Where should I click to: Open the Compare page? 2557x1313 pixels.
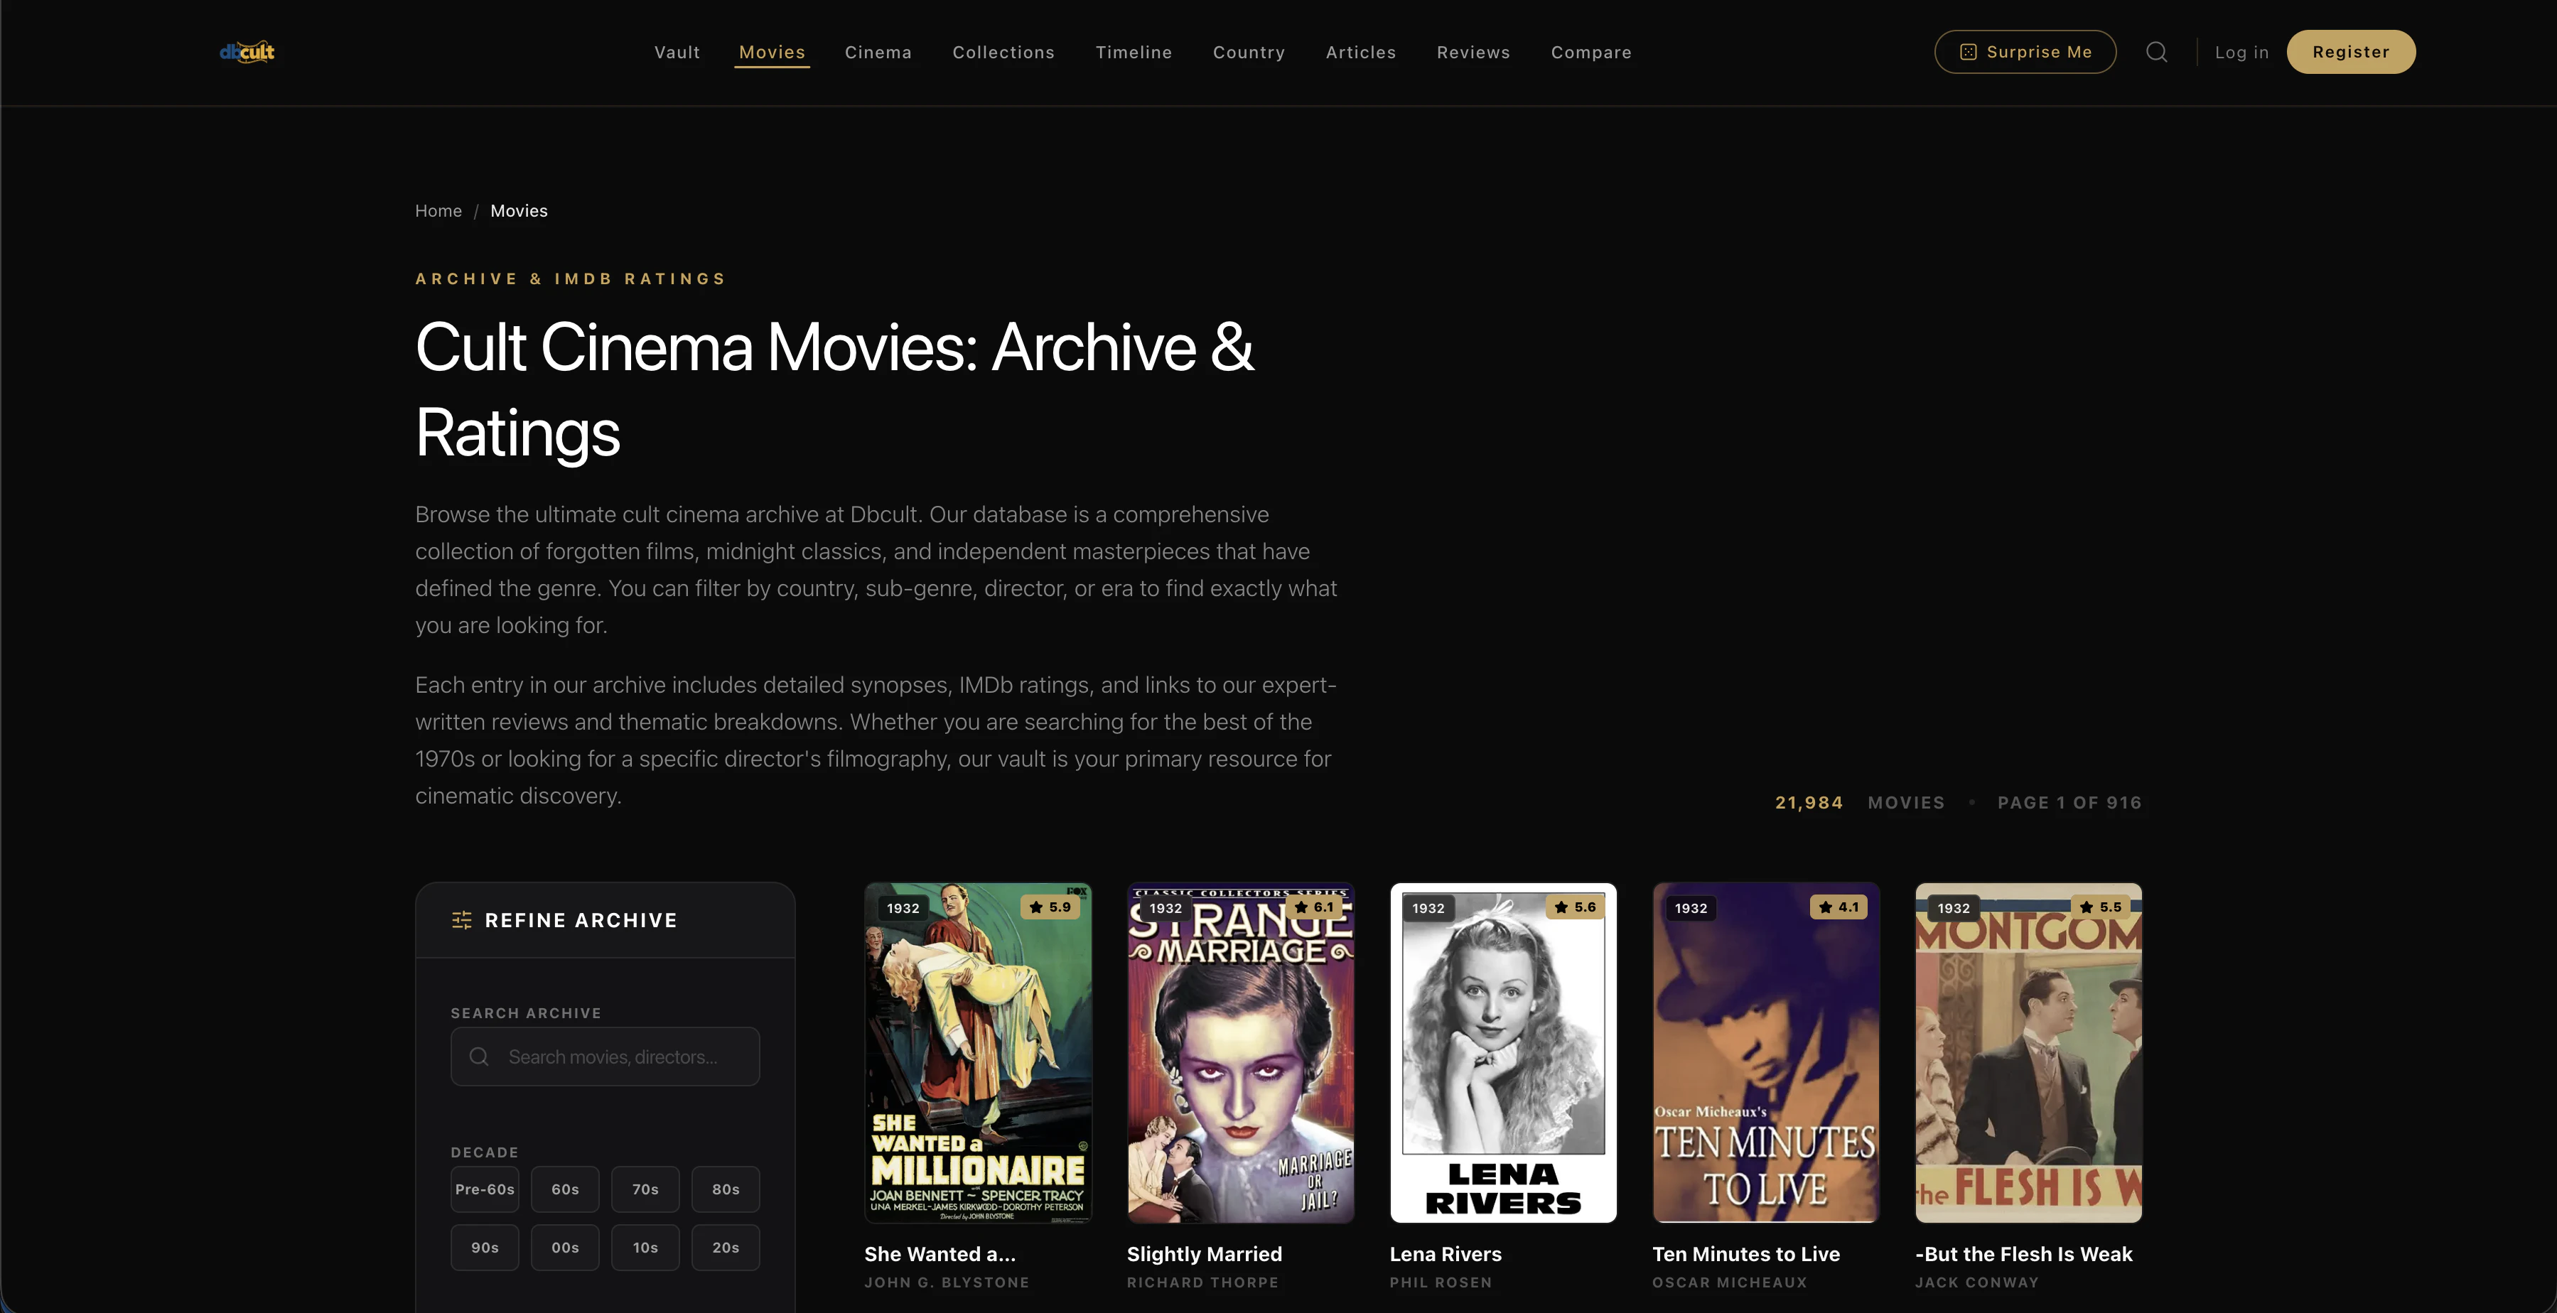tap(1591, 52)
